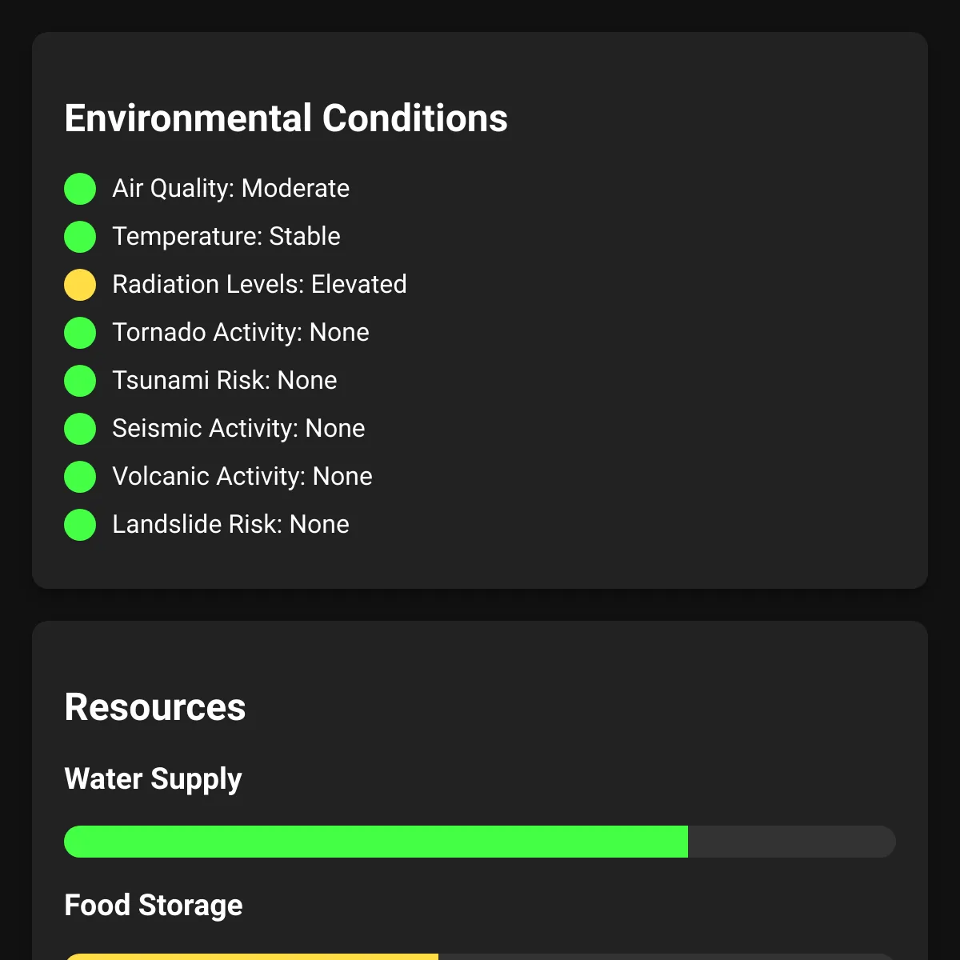Click the Landslide Risk: None text
960x960 pixels.
(x=231, y=524)
